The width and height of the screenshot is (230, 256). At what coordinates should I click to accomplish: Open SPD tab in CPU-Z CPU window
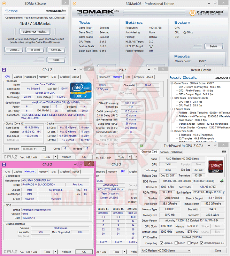click(54, 77)
